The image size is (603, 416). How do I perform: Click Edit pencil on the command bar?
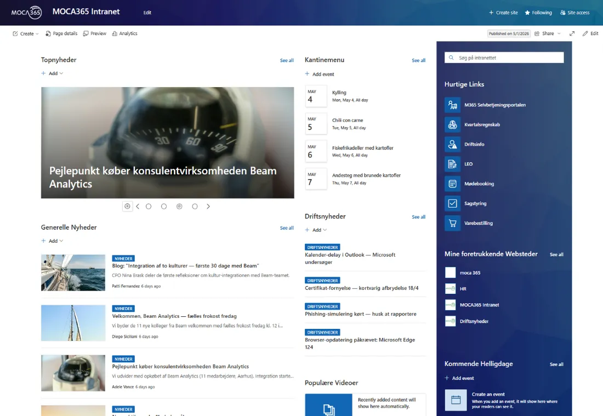tap(590, 33)
